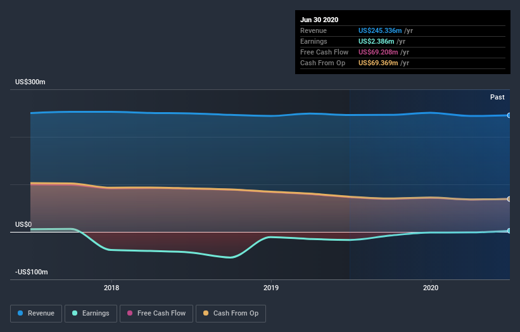Click the US$69.369m cash from op value

pos(378,63)
